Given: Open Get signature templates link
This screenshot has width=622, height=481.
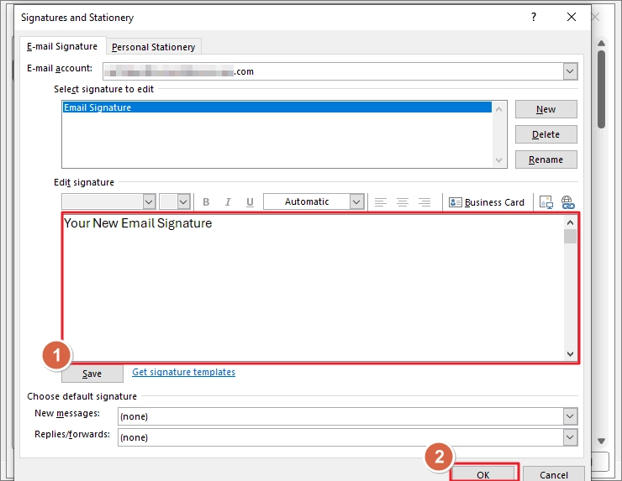Looking at the screenshot, I should pyautogui.click(x=184, y=372).
